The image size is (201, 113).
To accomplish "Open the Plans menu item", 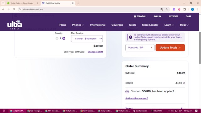I will [x=63, y=25].
